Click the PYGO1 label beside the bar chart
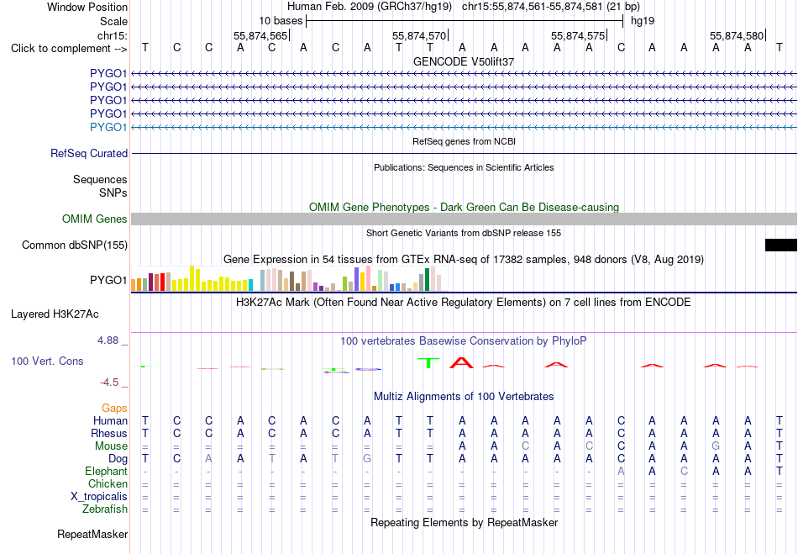The height and width of the screenshot is (554, 798). 108,280
